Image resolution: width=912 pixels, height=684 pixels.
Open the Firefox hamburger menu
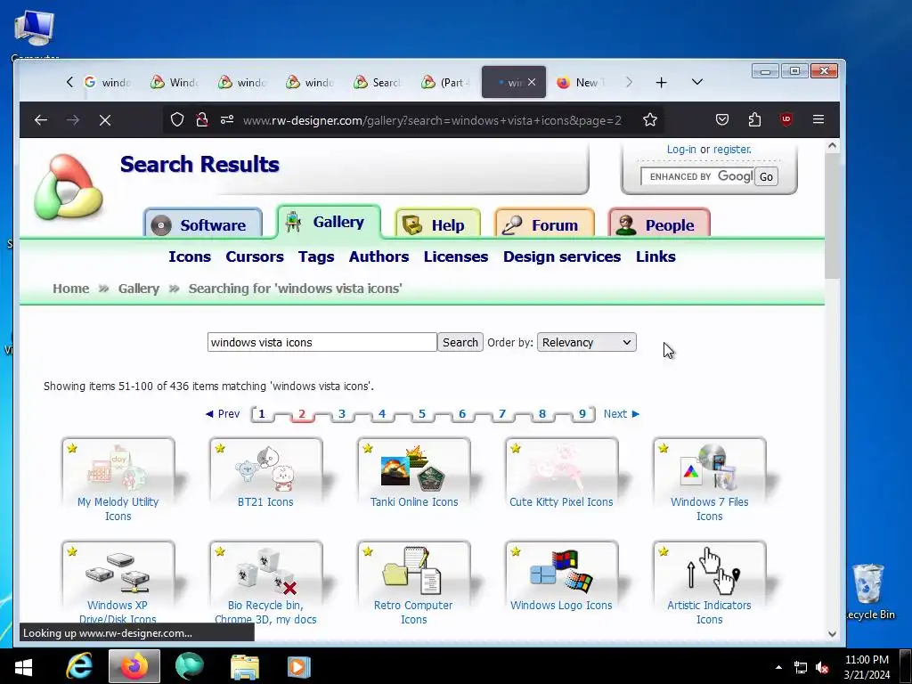click(x=818, y=120)
